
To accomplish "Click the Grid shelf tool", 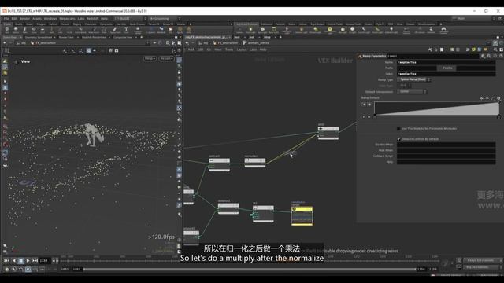I will (x=43, y=30).
